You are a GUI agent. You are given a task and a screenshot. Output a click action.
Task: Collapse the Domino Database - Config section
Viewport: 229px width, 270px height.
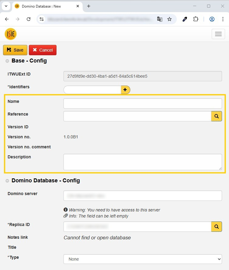pos(7,181)
